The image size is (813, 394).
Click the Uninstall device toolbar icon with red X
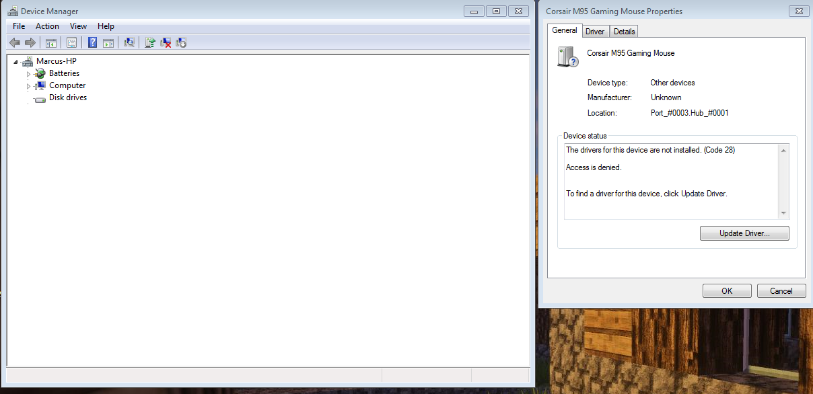click(x=166, y=42)
